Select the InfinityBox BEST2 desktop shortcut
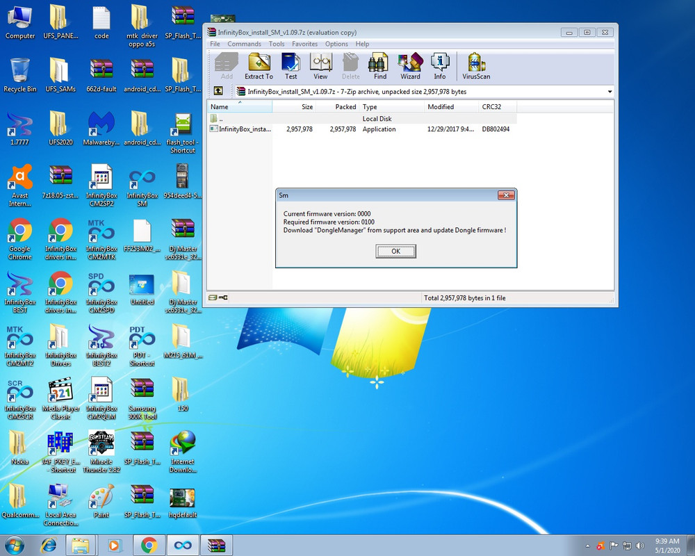Image resolution: width=695 pixels, height=556 pixels. tap(101, 345)
